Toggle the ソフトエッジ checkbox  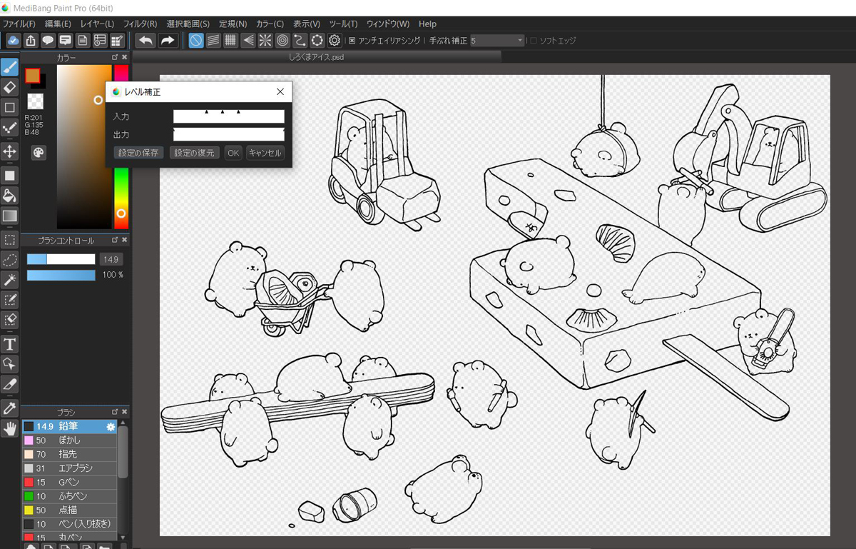533,41
